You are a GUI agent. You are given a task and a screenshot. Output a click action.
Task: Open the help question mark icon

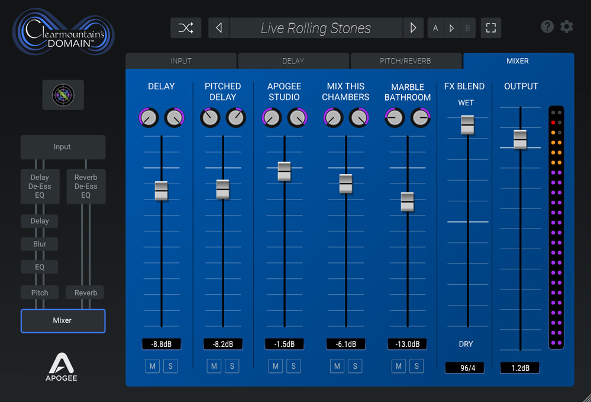click(x=547, y=27)
